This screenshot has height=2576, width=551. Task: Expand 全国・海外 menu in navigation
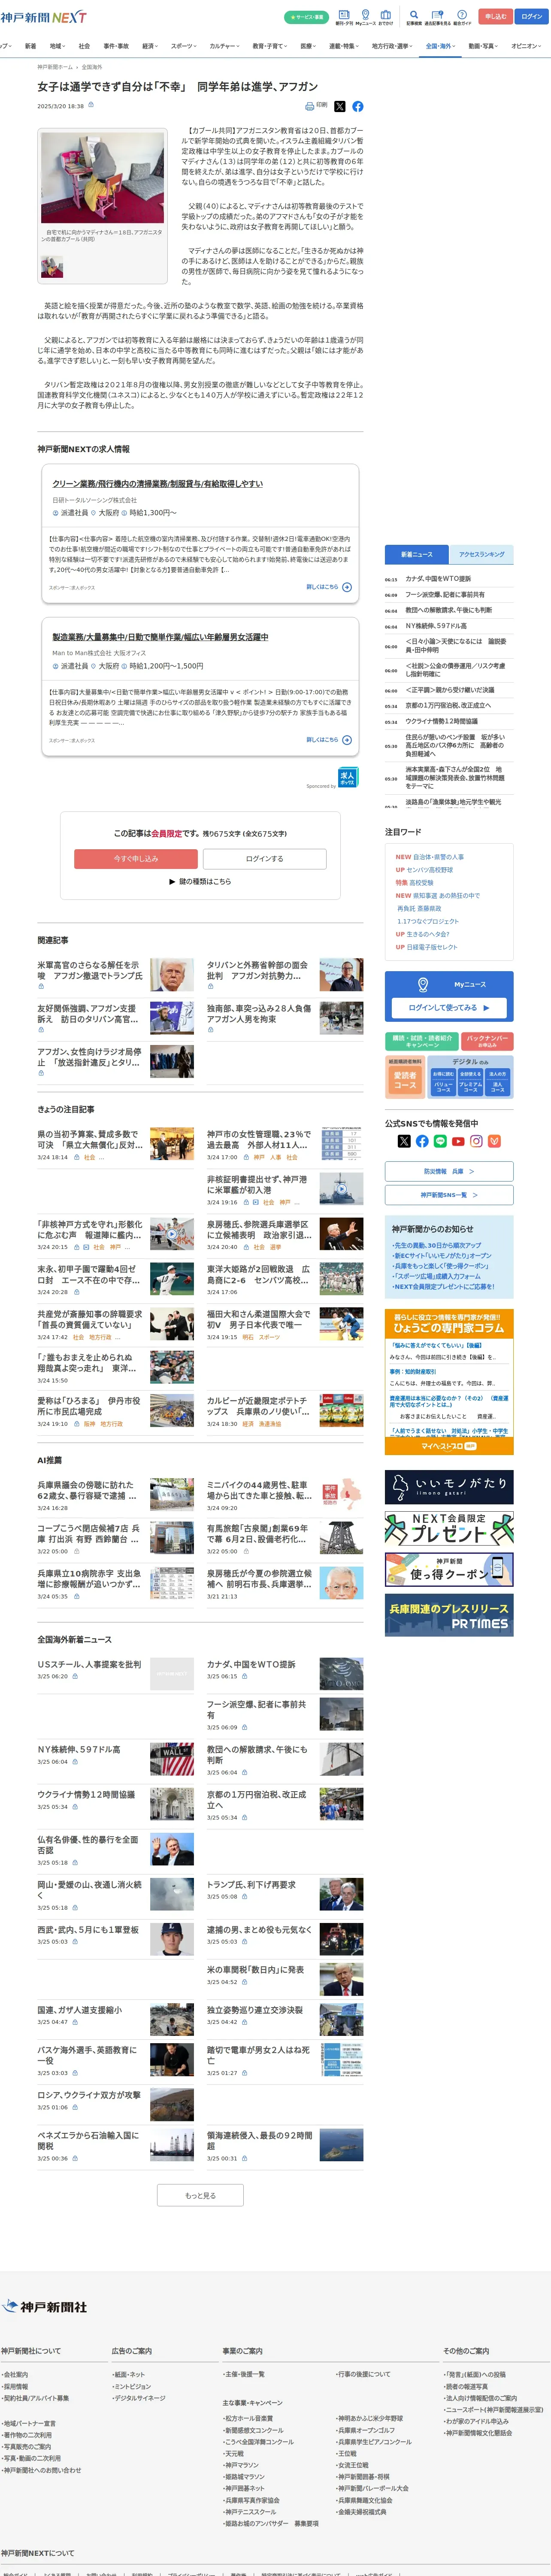point(440,46)
